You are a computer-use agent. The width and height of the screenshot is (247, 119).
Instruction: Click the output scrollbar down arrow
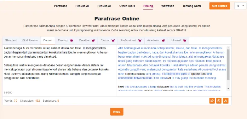[x=228, y=89]
